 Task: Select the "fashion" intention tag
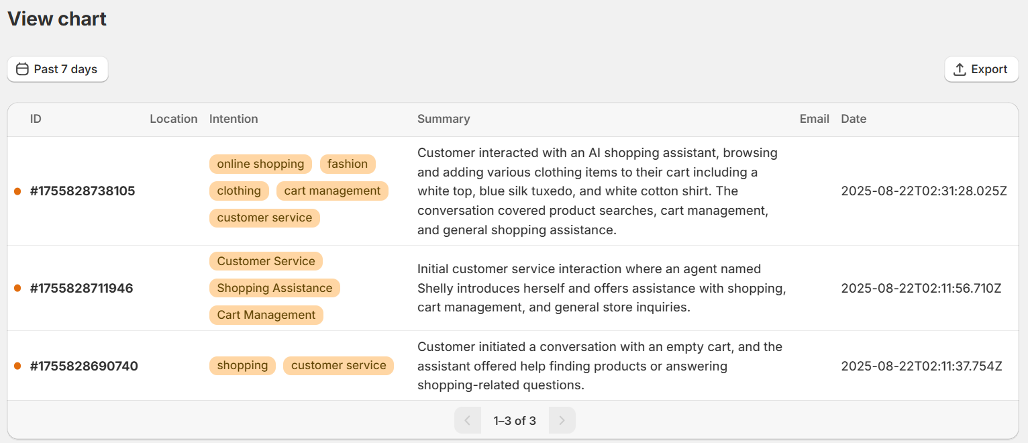348,164
